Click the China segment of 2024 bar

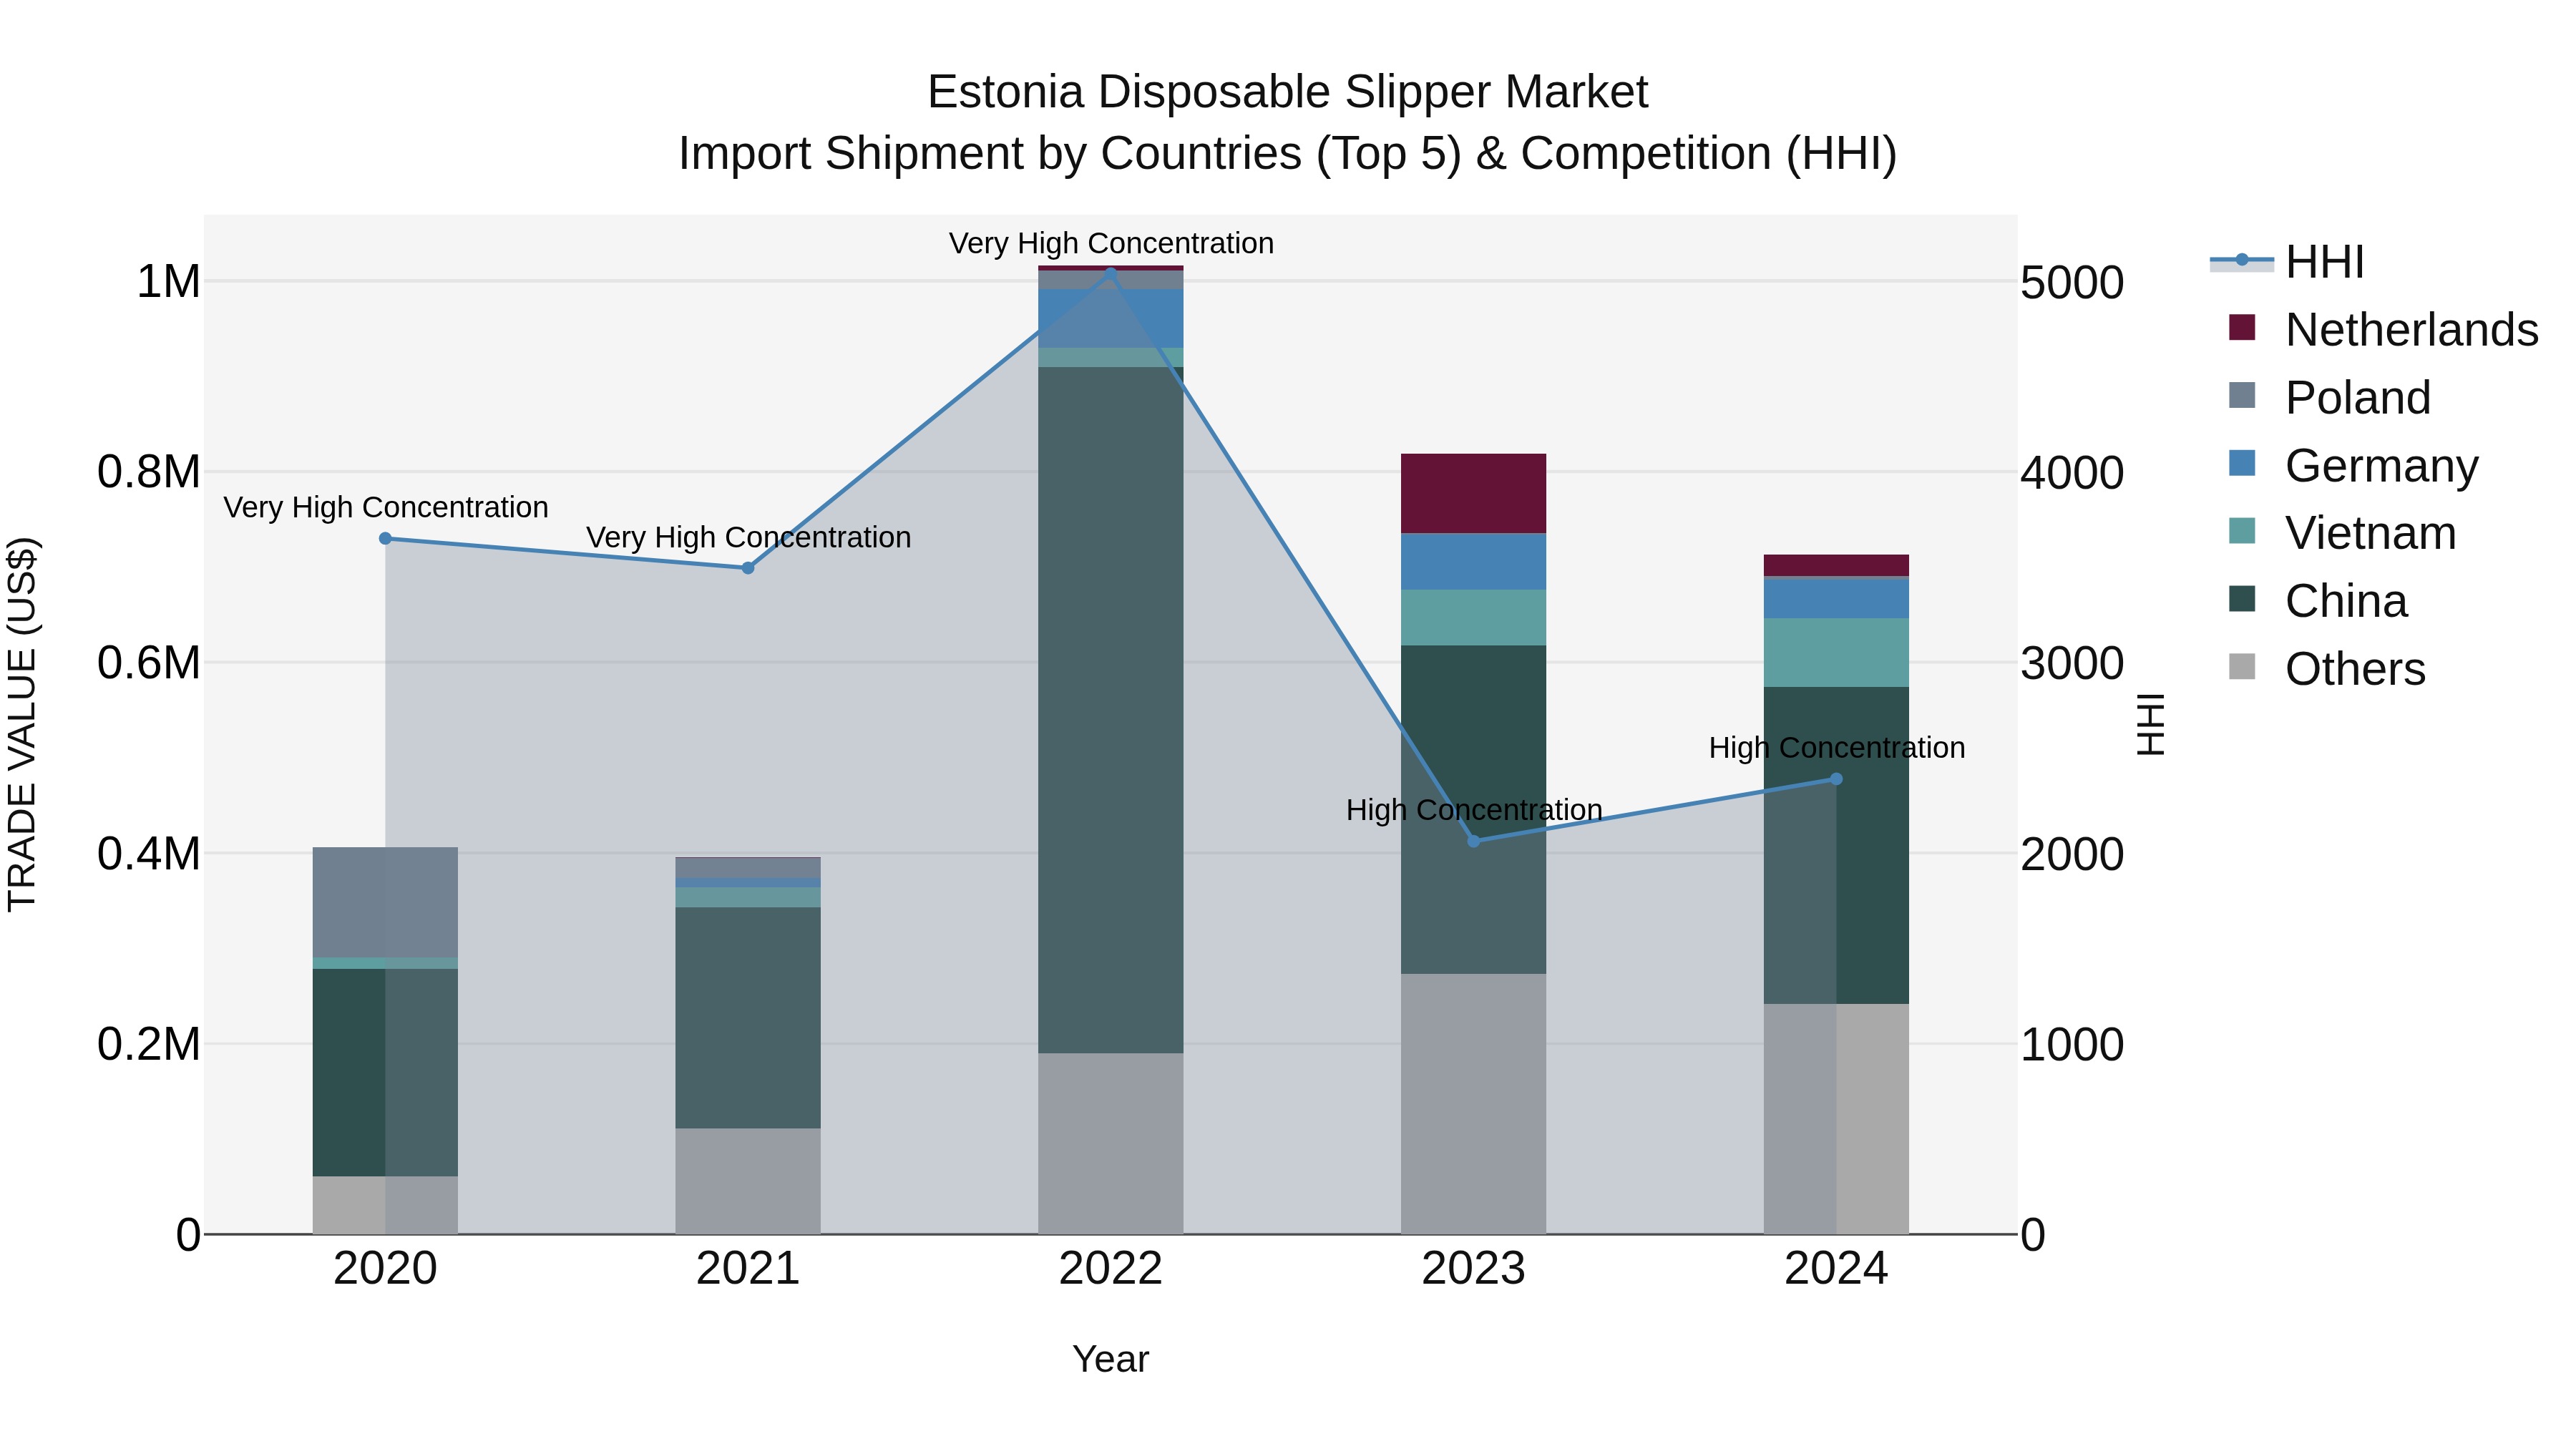coord(1836,845)
